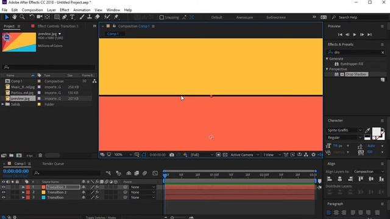The height and width of the screenshot is (219, 390).
Task: Open the Composition menu
Action: tap(32, 10)
